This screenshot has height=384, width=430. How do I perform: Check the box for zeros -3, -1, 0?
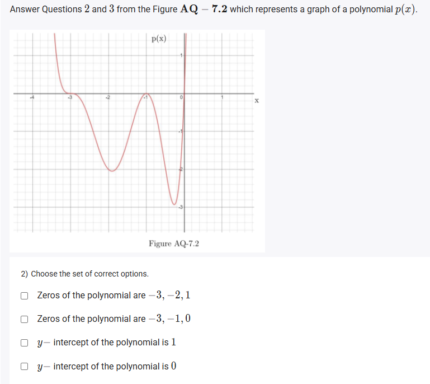tap(24, 319)
